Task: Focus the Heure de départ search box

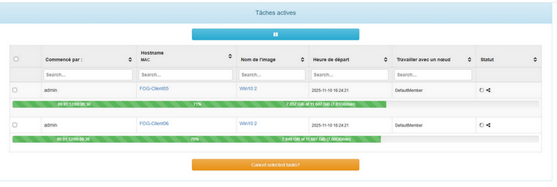Action: pyautogui.click(x=350, y=75)
